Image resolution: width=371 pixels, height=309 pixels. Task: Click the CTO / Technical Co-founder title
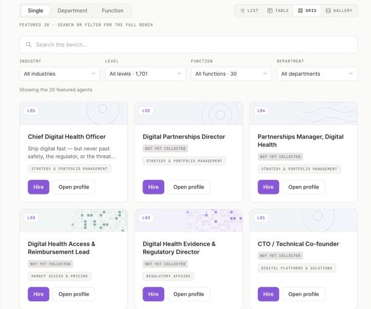click(298, 244)
